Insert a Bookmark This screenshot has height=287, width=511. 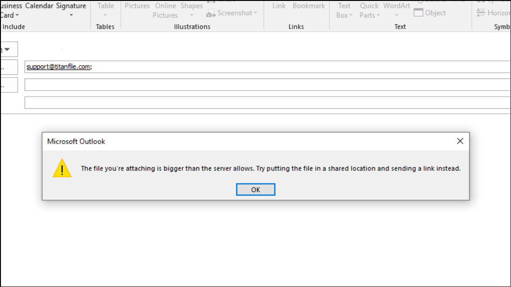[x=309, y=6]
